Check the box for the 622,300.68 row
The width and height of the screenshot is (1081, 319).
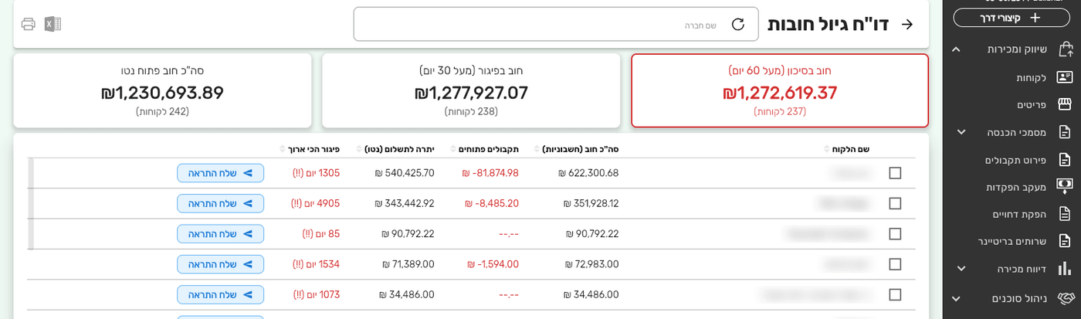coord(895,173)
